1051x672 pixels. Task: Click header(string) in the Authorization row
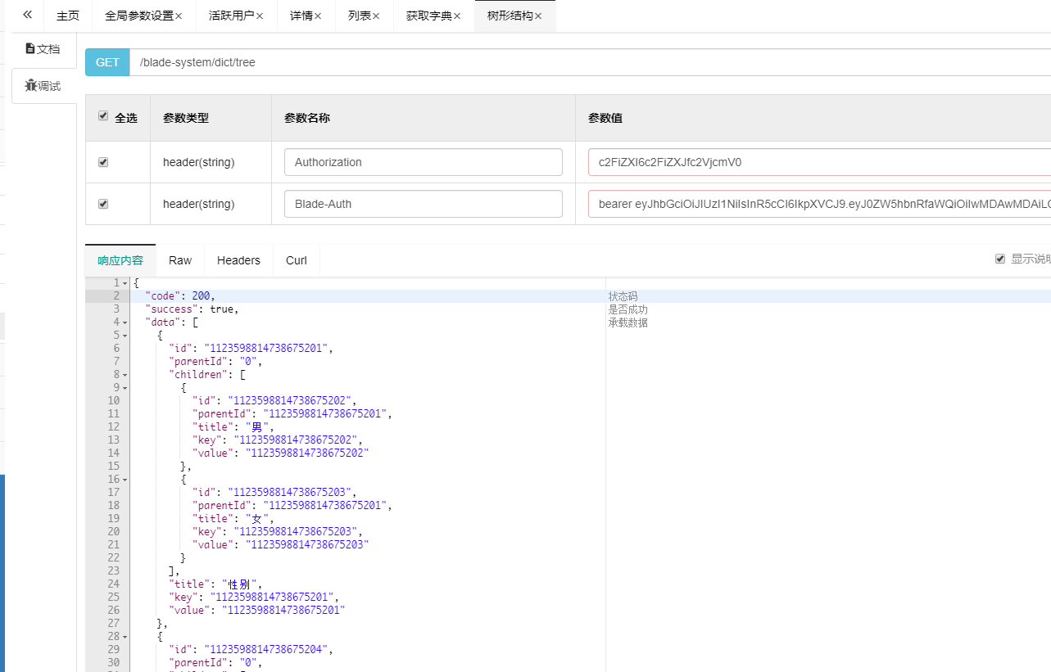click(199, 162)
